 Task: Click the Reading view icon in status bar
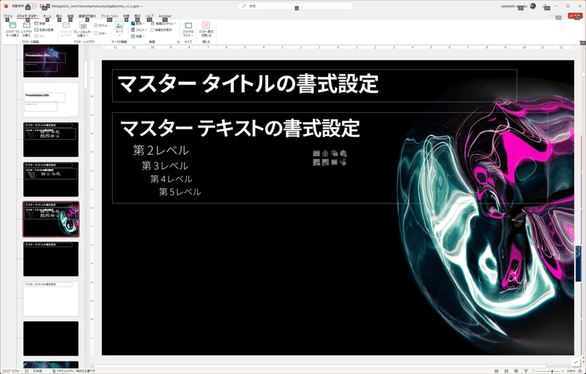[x=516, y=371]
